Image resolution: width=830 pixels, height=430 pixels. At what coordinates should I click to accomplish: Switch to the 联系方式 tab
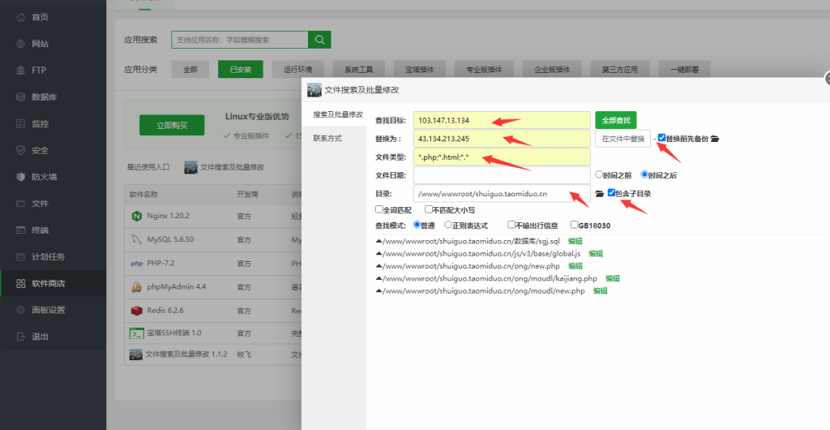click(327, 139)
